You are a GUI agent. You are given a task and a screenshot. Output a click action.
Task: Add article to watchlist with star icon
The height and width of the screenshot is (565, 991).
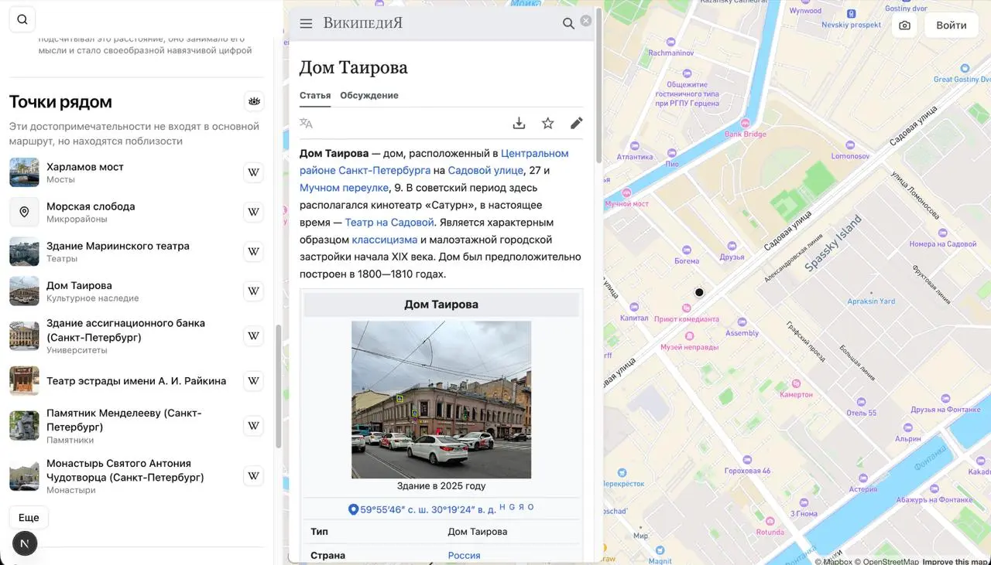pyautogui.click(x=548, y=123)
